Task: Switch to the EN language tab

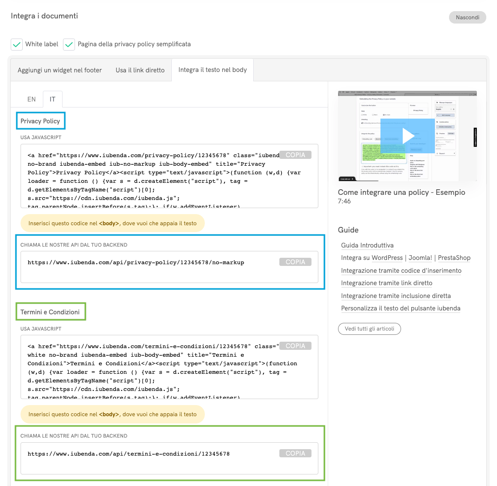Action: pyautogui.click(x=31, y=99)
